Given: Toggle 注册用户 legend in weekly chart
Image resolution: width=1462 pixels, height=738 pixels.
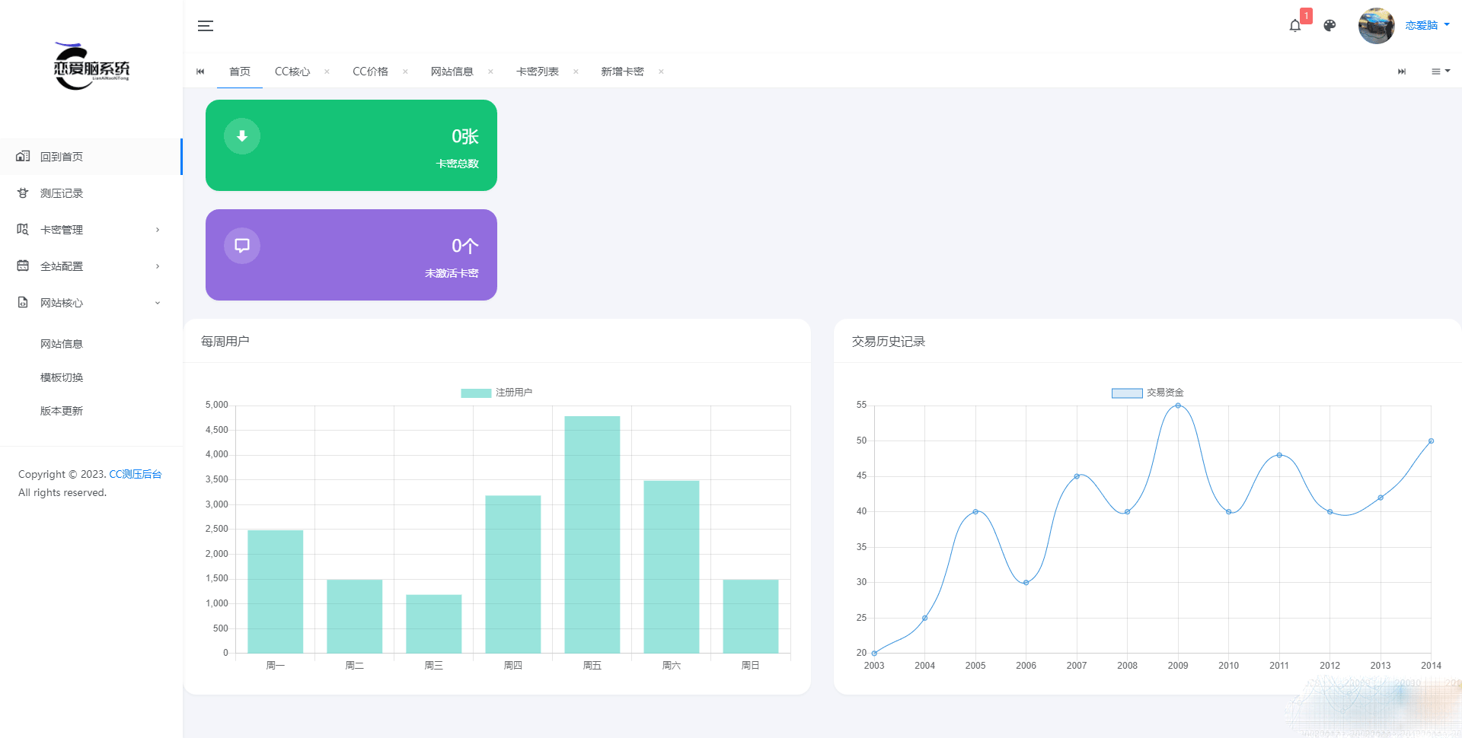Looking at the screenshot, I should (496, 393).
